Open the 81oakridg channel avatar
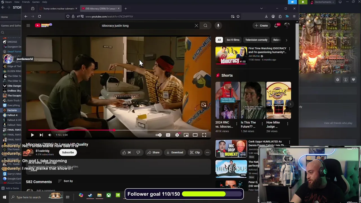The image size is (361, 203). pos(28,152)
